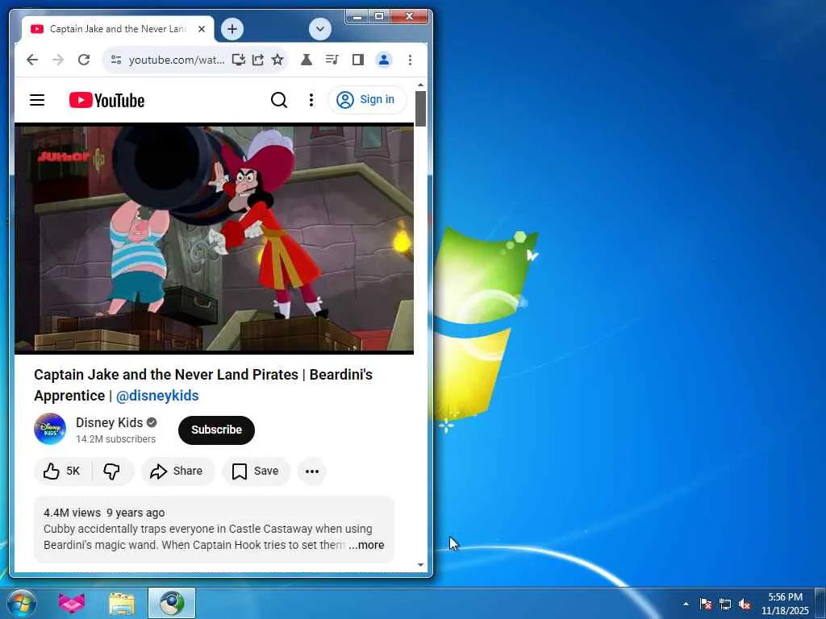The image size is (826, 619).
Task: Share the video
Action: [x=177, y=471]
